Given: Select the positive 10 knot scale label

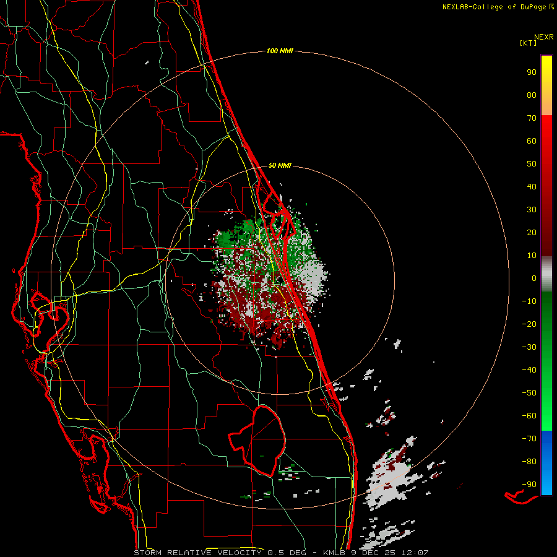Looking at the screenshot, I should [x=532, y=256].
